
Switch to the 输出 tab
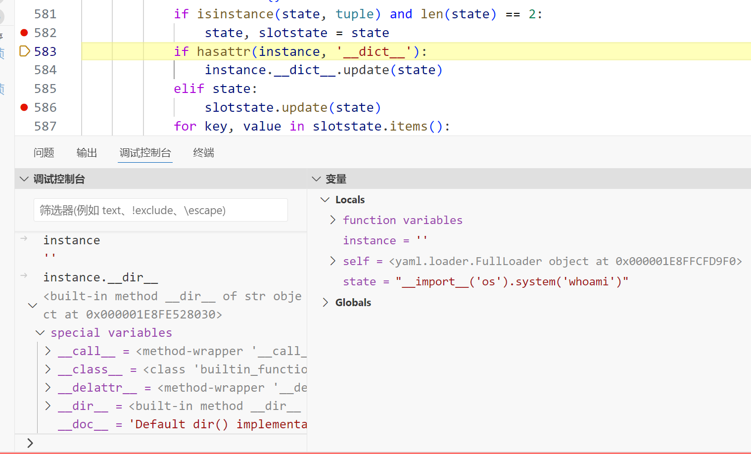point(87,153)
